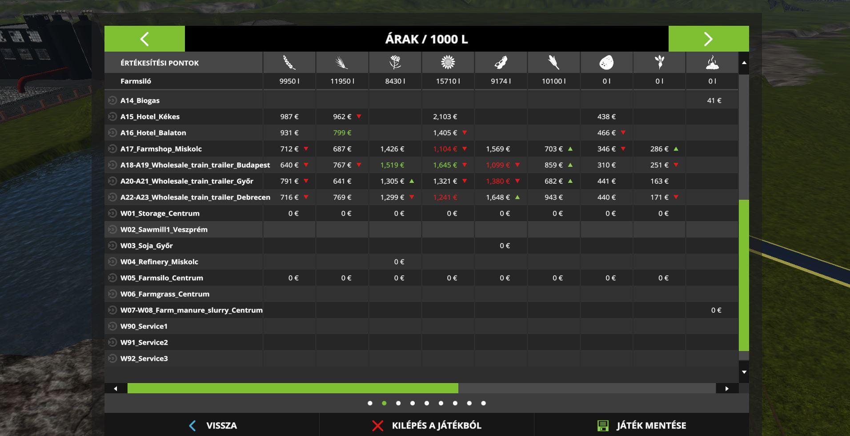The height and width of the screenshot is (436, 850).
Task: Select the third page indicator dot
Action: (x=398, y=403)
